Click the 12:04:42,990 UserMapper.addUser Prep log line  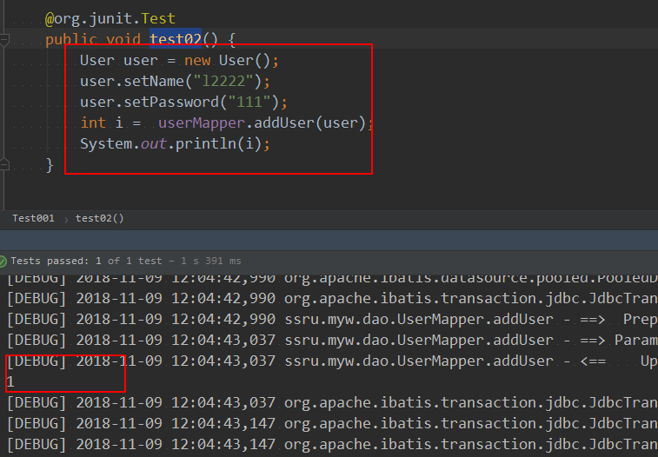click(332, 320)
